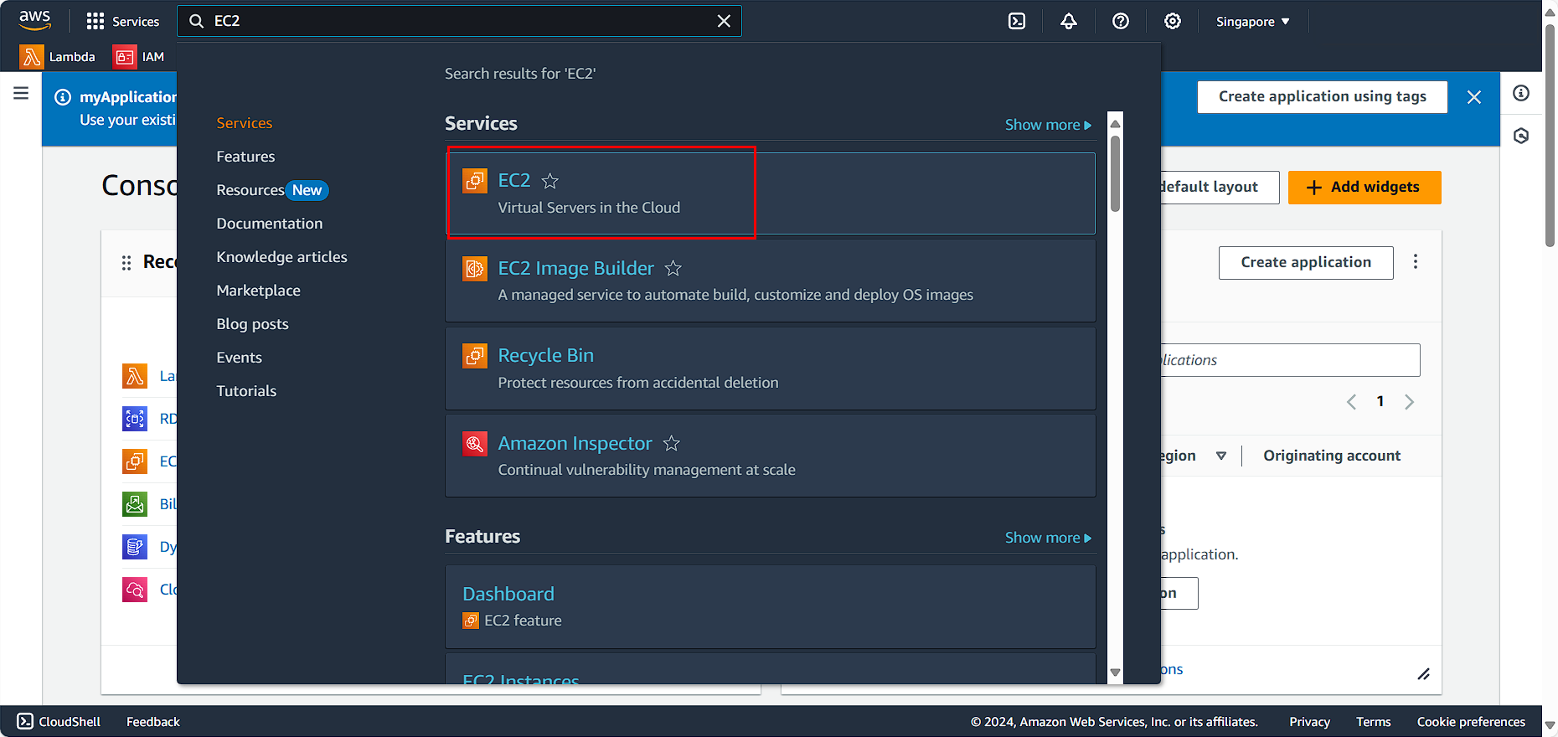Star the EC2 Image Builder service
Image resolution: width=1558 pixels, height=737 pixels.
tap(673, 269)
